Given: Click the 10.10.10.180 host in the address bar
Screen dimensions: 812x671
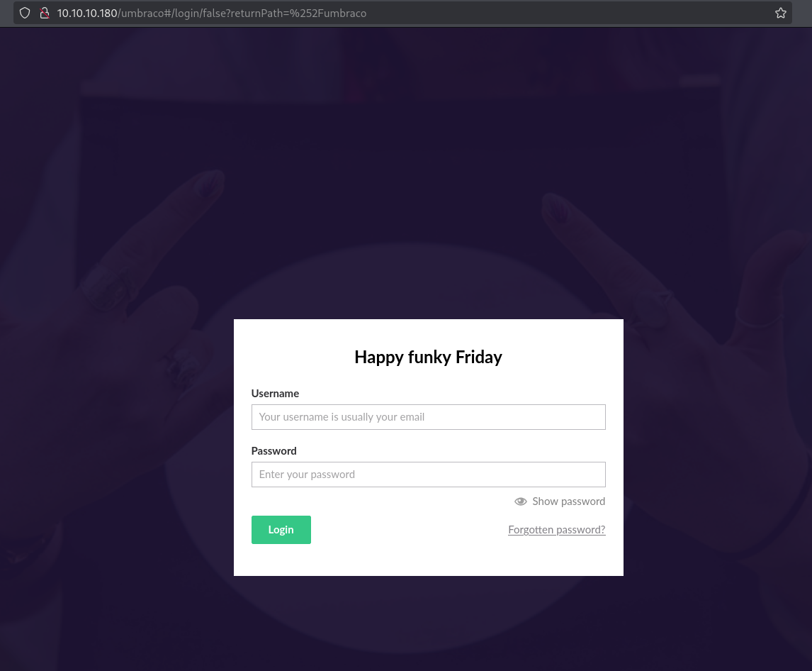Looking at the screenshot, I should (87, 13).
